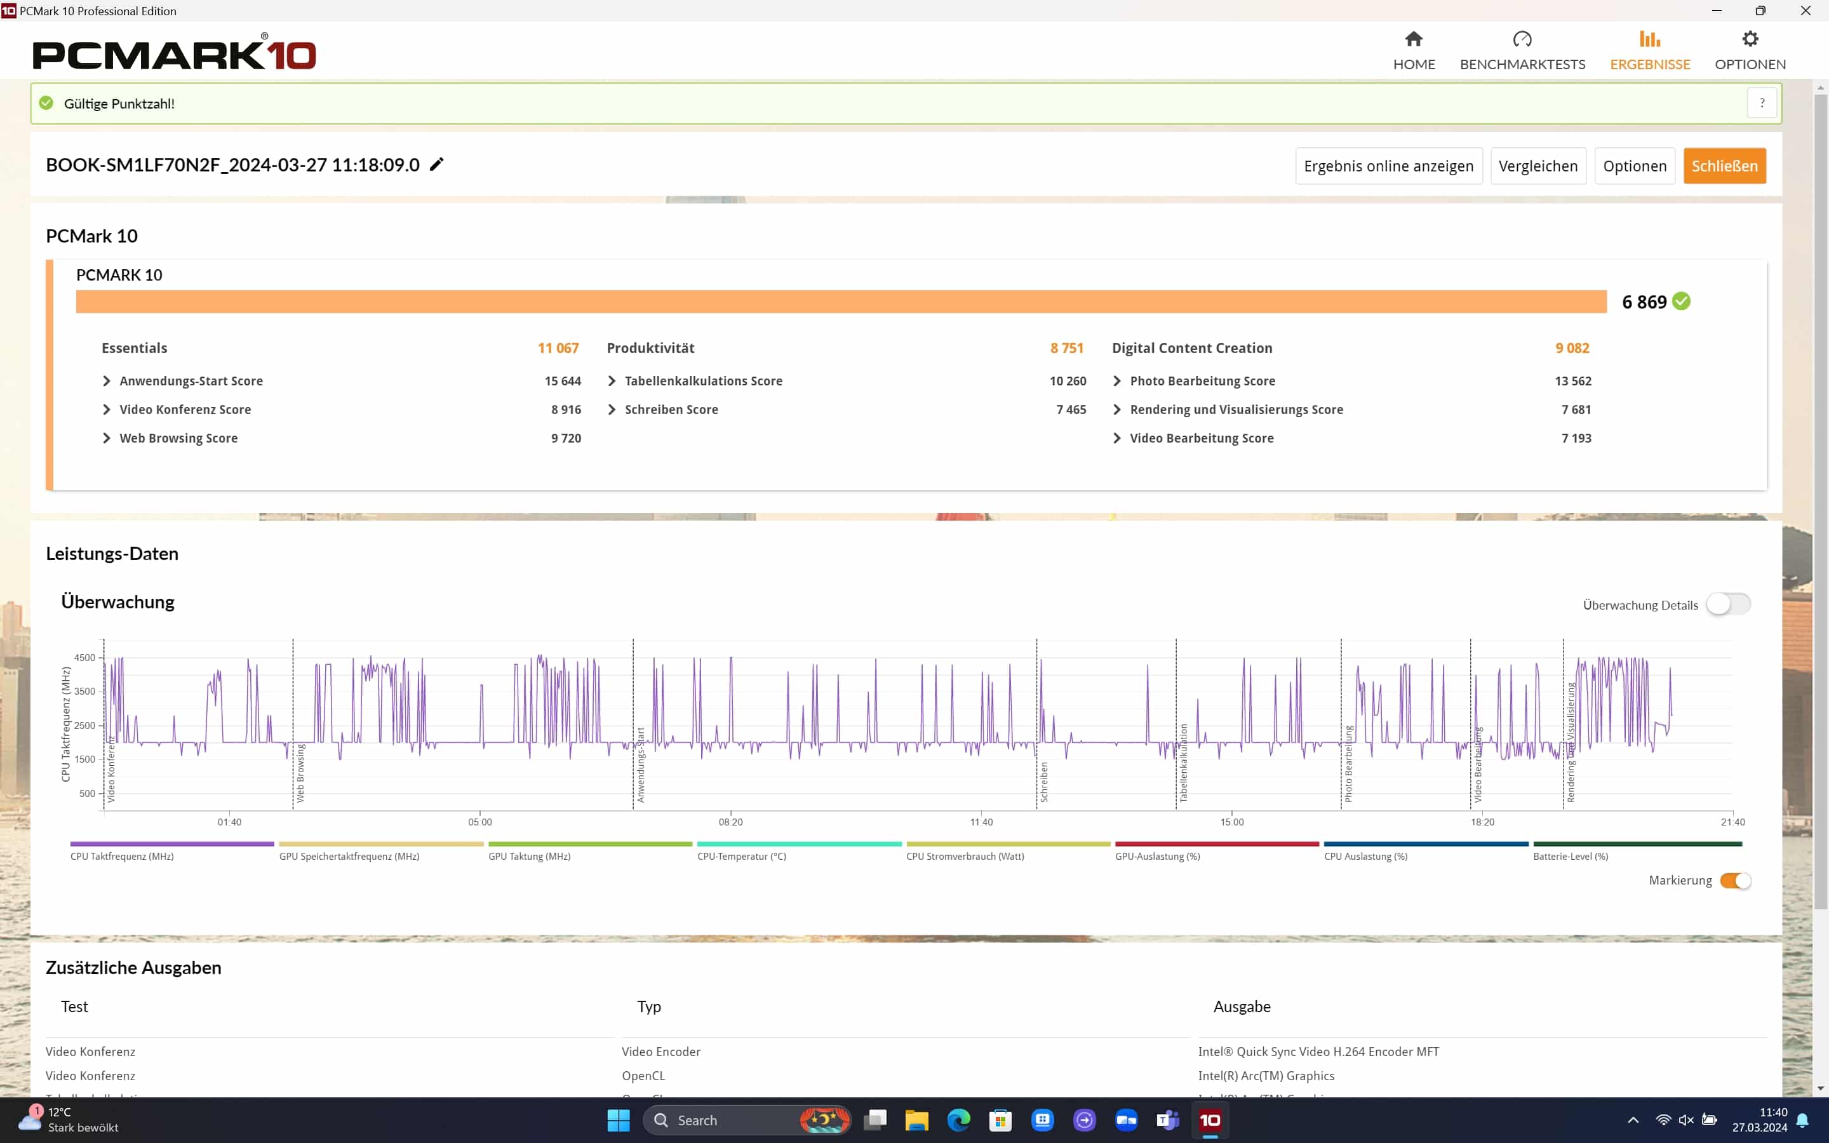The height and width of the screenshot is (1143, 1829).
Task: Toggle CPU Taktfrequenz legend series
Action: coord(171,845)
